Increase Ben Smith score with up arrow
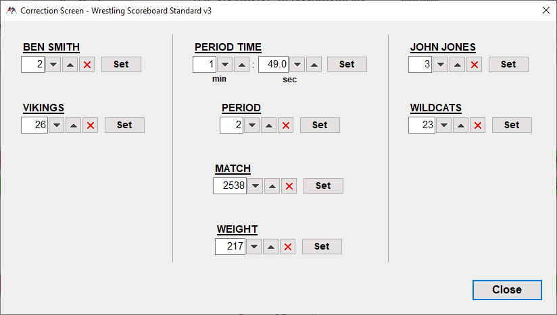 pyautogui.click(x=70, y=65)
